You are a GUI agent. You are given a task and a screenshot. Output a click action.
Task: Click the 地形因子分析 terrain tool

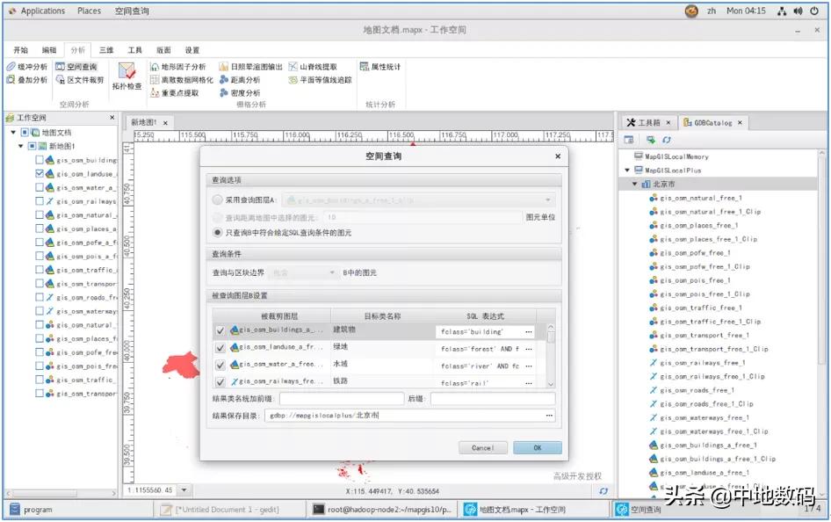(178, 67)
